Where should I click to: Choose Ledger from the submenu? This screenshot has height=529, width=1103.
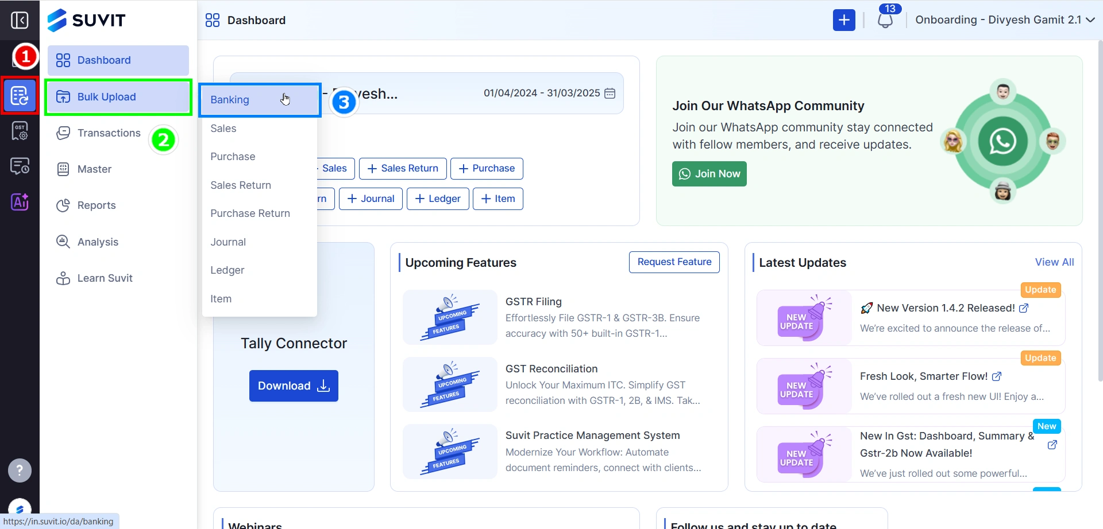click(x=260, y=270)
